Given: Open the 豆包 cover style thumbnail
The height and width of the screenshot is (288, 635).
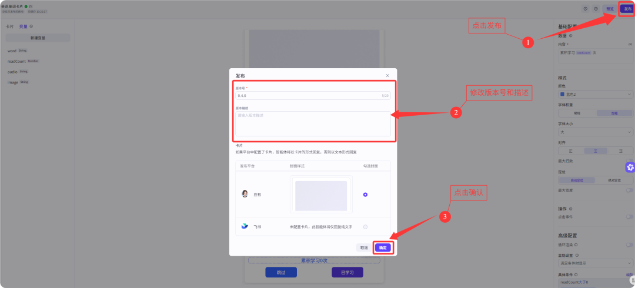Looking at the screenshot, I should 321,195.
